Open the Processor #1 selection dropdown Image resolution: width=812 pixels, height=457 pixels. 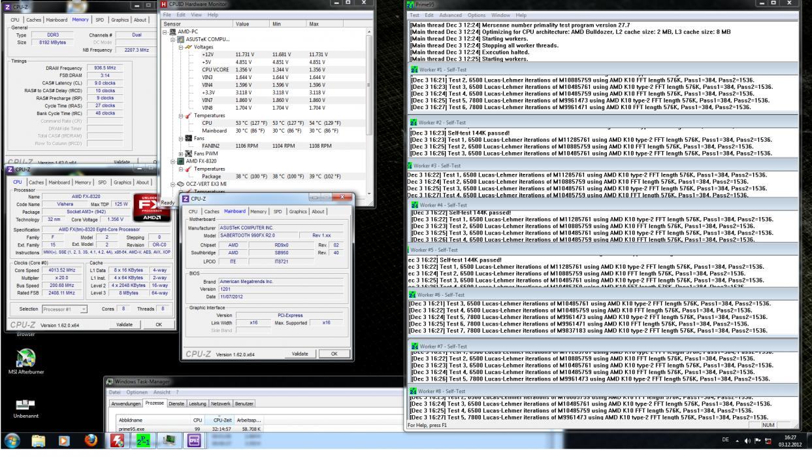point(65,309)
